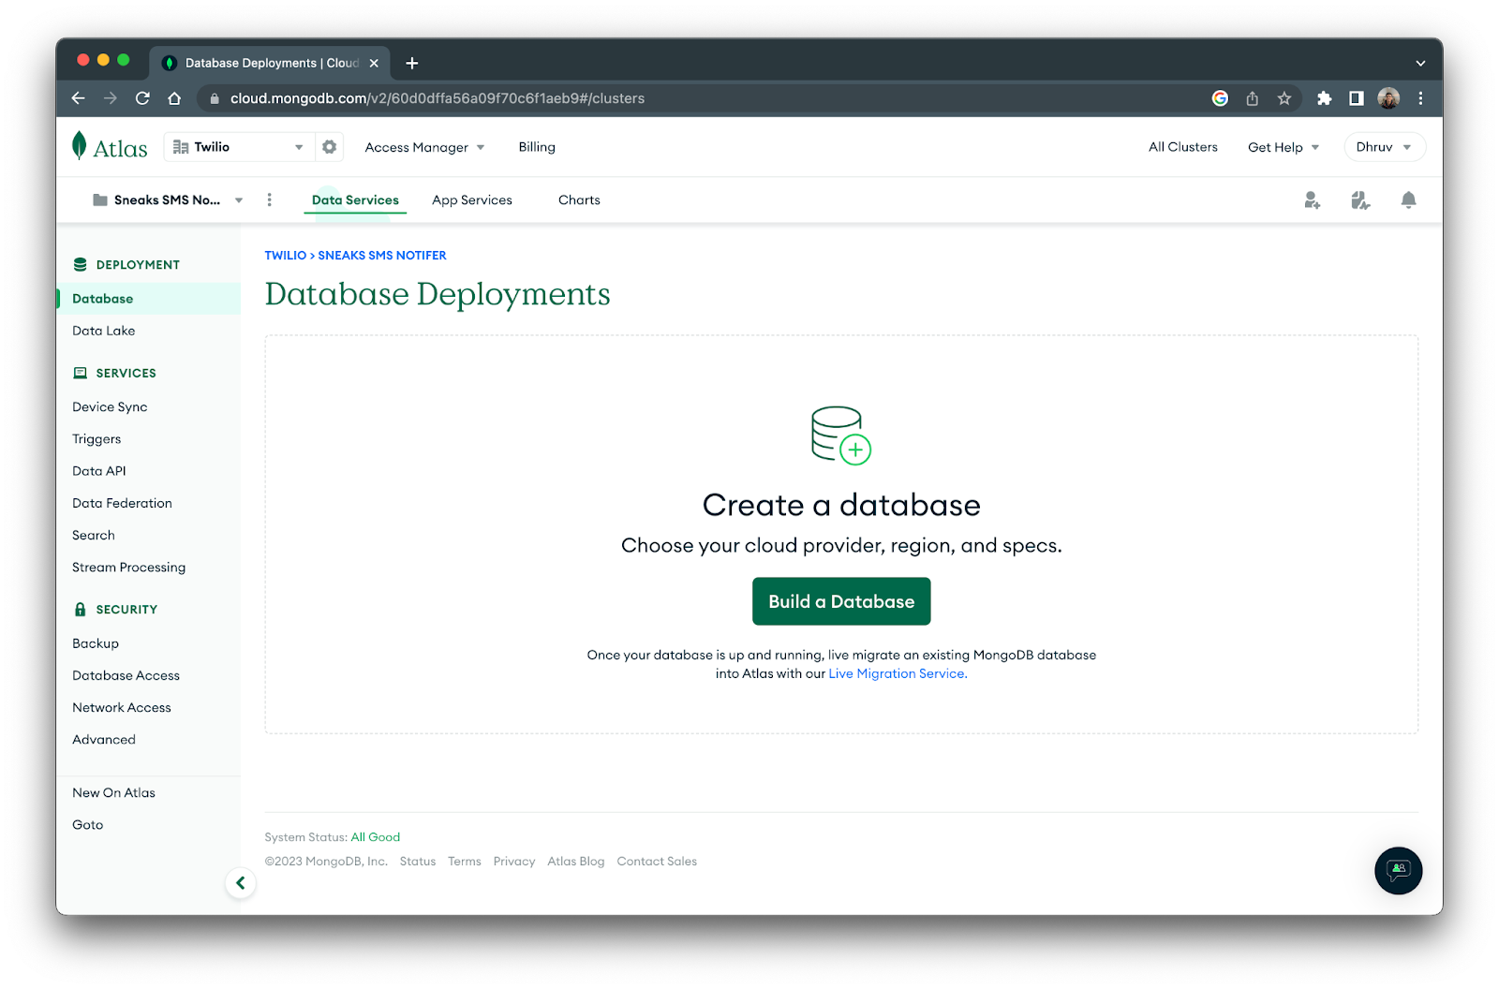Open Search in sidebar
This screenshot has height=989, width=1499.
[x=94, y=535]
